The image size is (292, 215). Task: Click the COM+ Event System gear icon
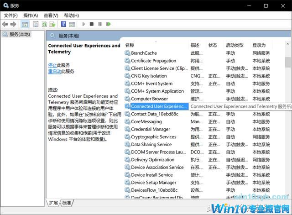pyautogui.click(x=127, y=84)
